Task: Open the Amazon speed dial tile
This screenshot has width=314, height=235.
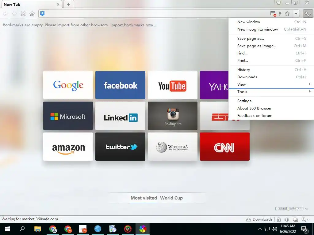Action: [x=68, y=147]
